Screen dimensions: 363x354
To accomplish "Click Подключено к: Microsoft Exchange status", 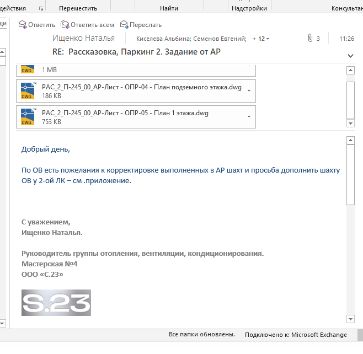I will [x=296, y=335].
